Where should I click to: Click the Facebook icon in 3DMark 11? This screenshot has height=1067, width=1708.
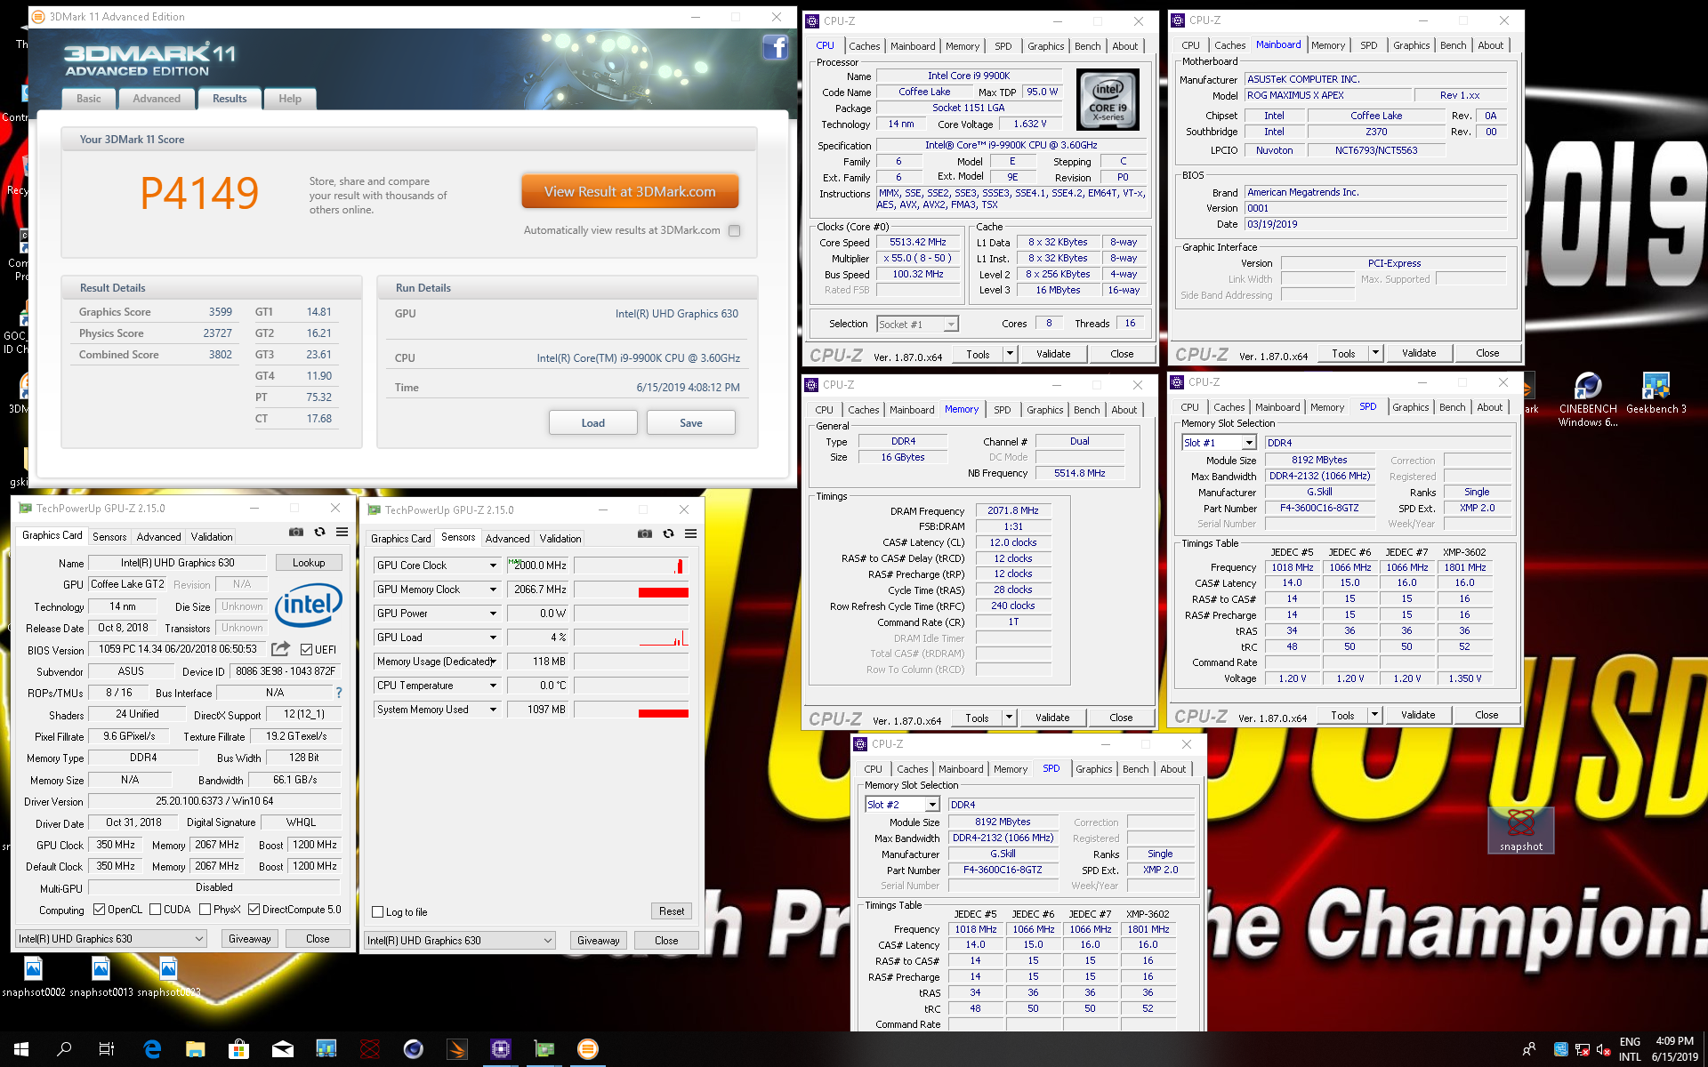pos(776,47)
